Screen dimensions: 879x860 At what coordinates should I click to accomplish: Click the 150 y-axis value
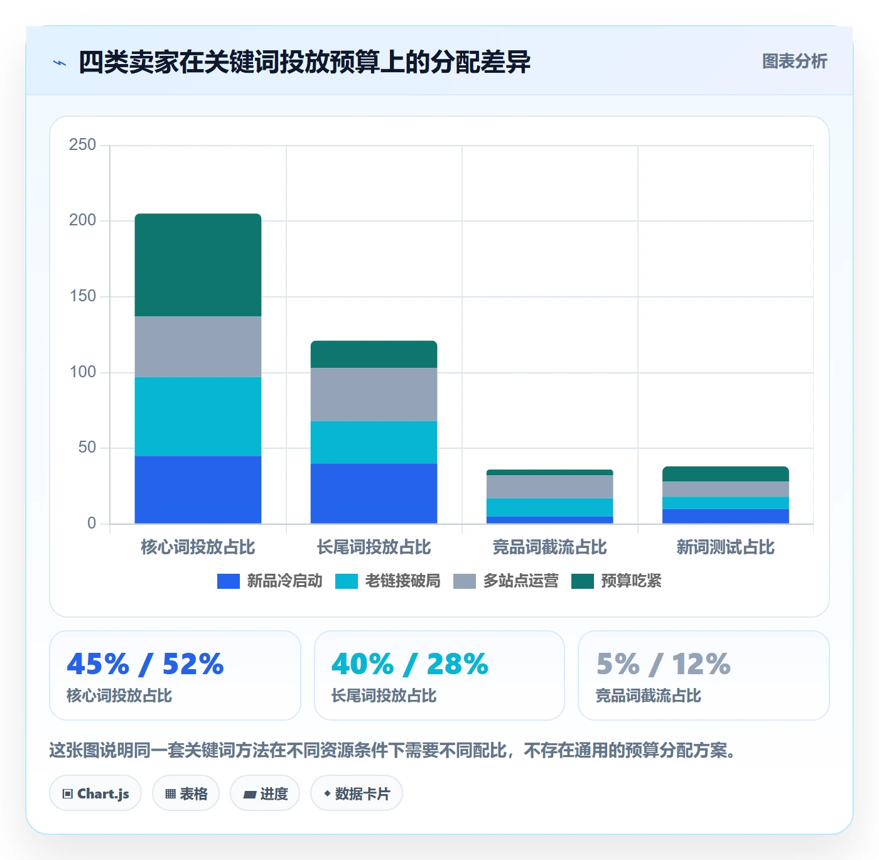(83, 296)
